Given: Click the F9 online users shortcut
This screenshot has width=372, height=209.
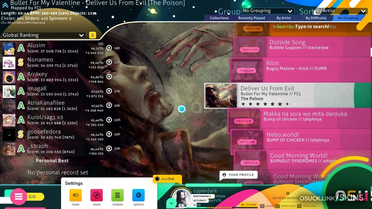Looking at the screenshot, I should click(307, 206).
